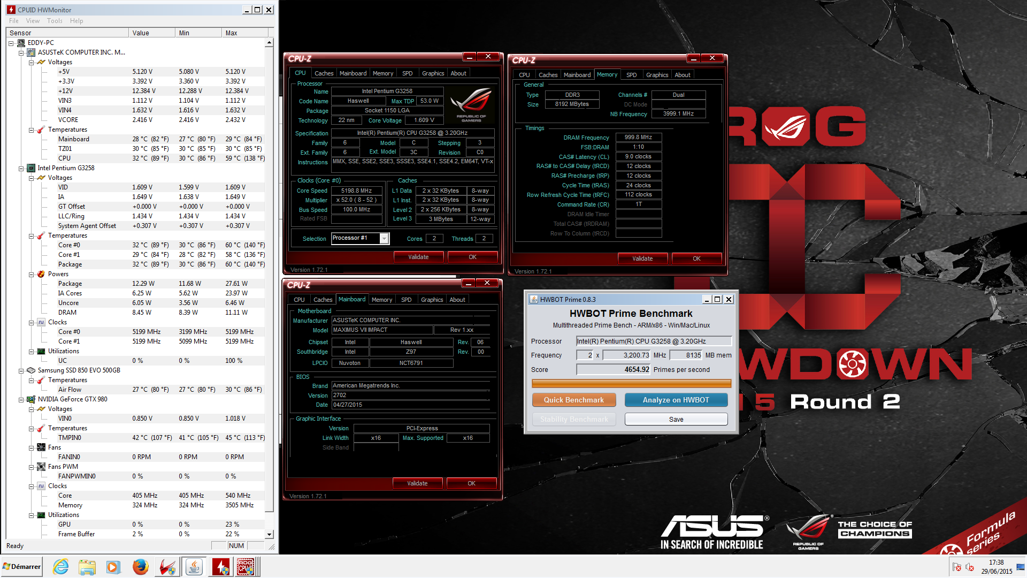Switch to SPD tab in CPU-Z Memory window
This screenshot has height=578, width=1027.
631,75
